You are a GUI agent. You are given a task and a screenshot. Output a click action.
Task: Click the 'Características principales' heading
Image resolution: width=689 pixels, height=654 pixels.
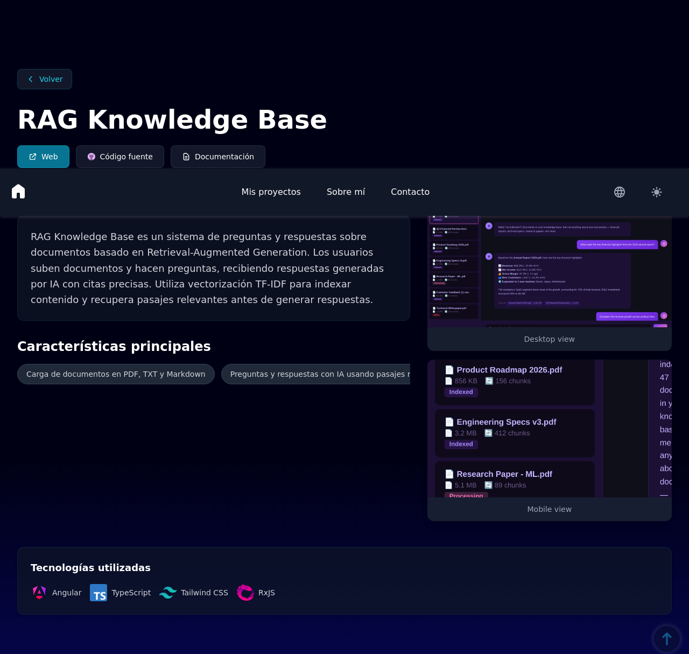[114, 346]
